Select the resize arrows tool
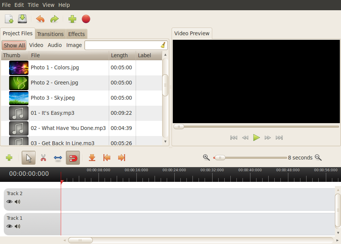This screenshot has width=341, height=244. click(x=58, y=158)
